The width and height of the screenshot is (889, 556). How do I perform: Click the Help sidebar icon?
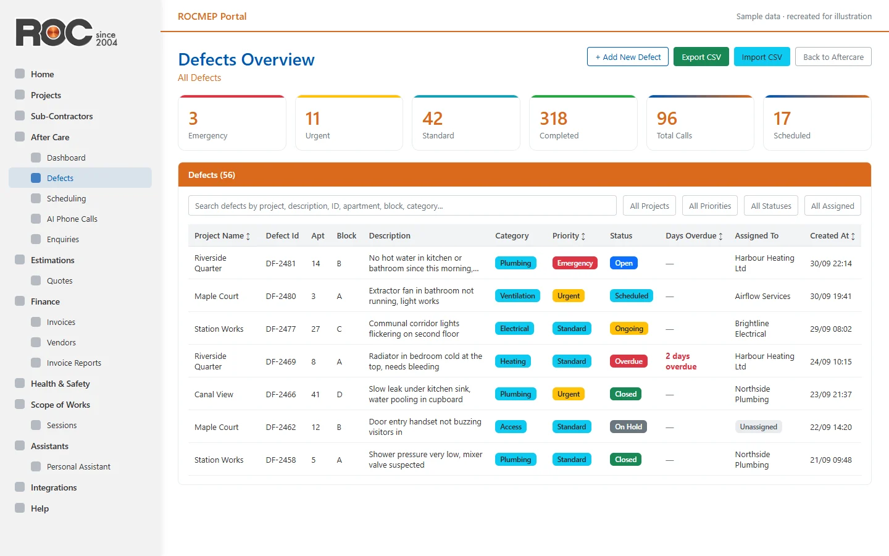tap(20, 508)
